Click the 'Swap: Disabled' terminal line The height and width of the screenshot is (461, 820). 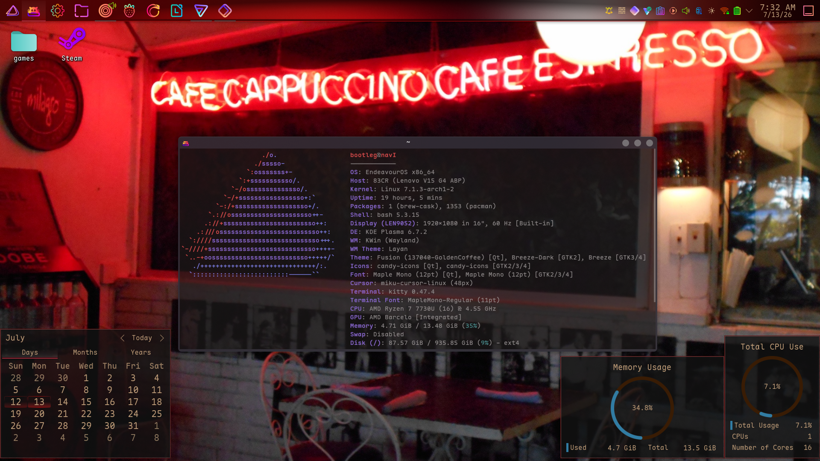point(377,335)
